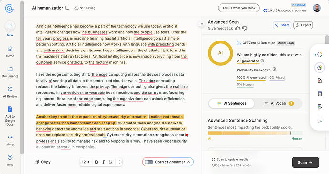Viewport: 329px width, 174px height.
Task: Go to Home in sidebar
Action: tap(10, 51)
